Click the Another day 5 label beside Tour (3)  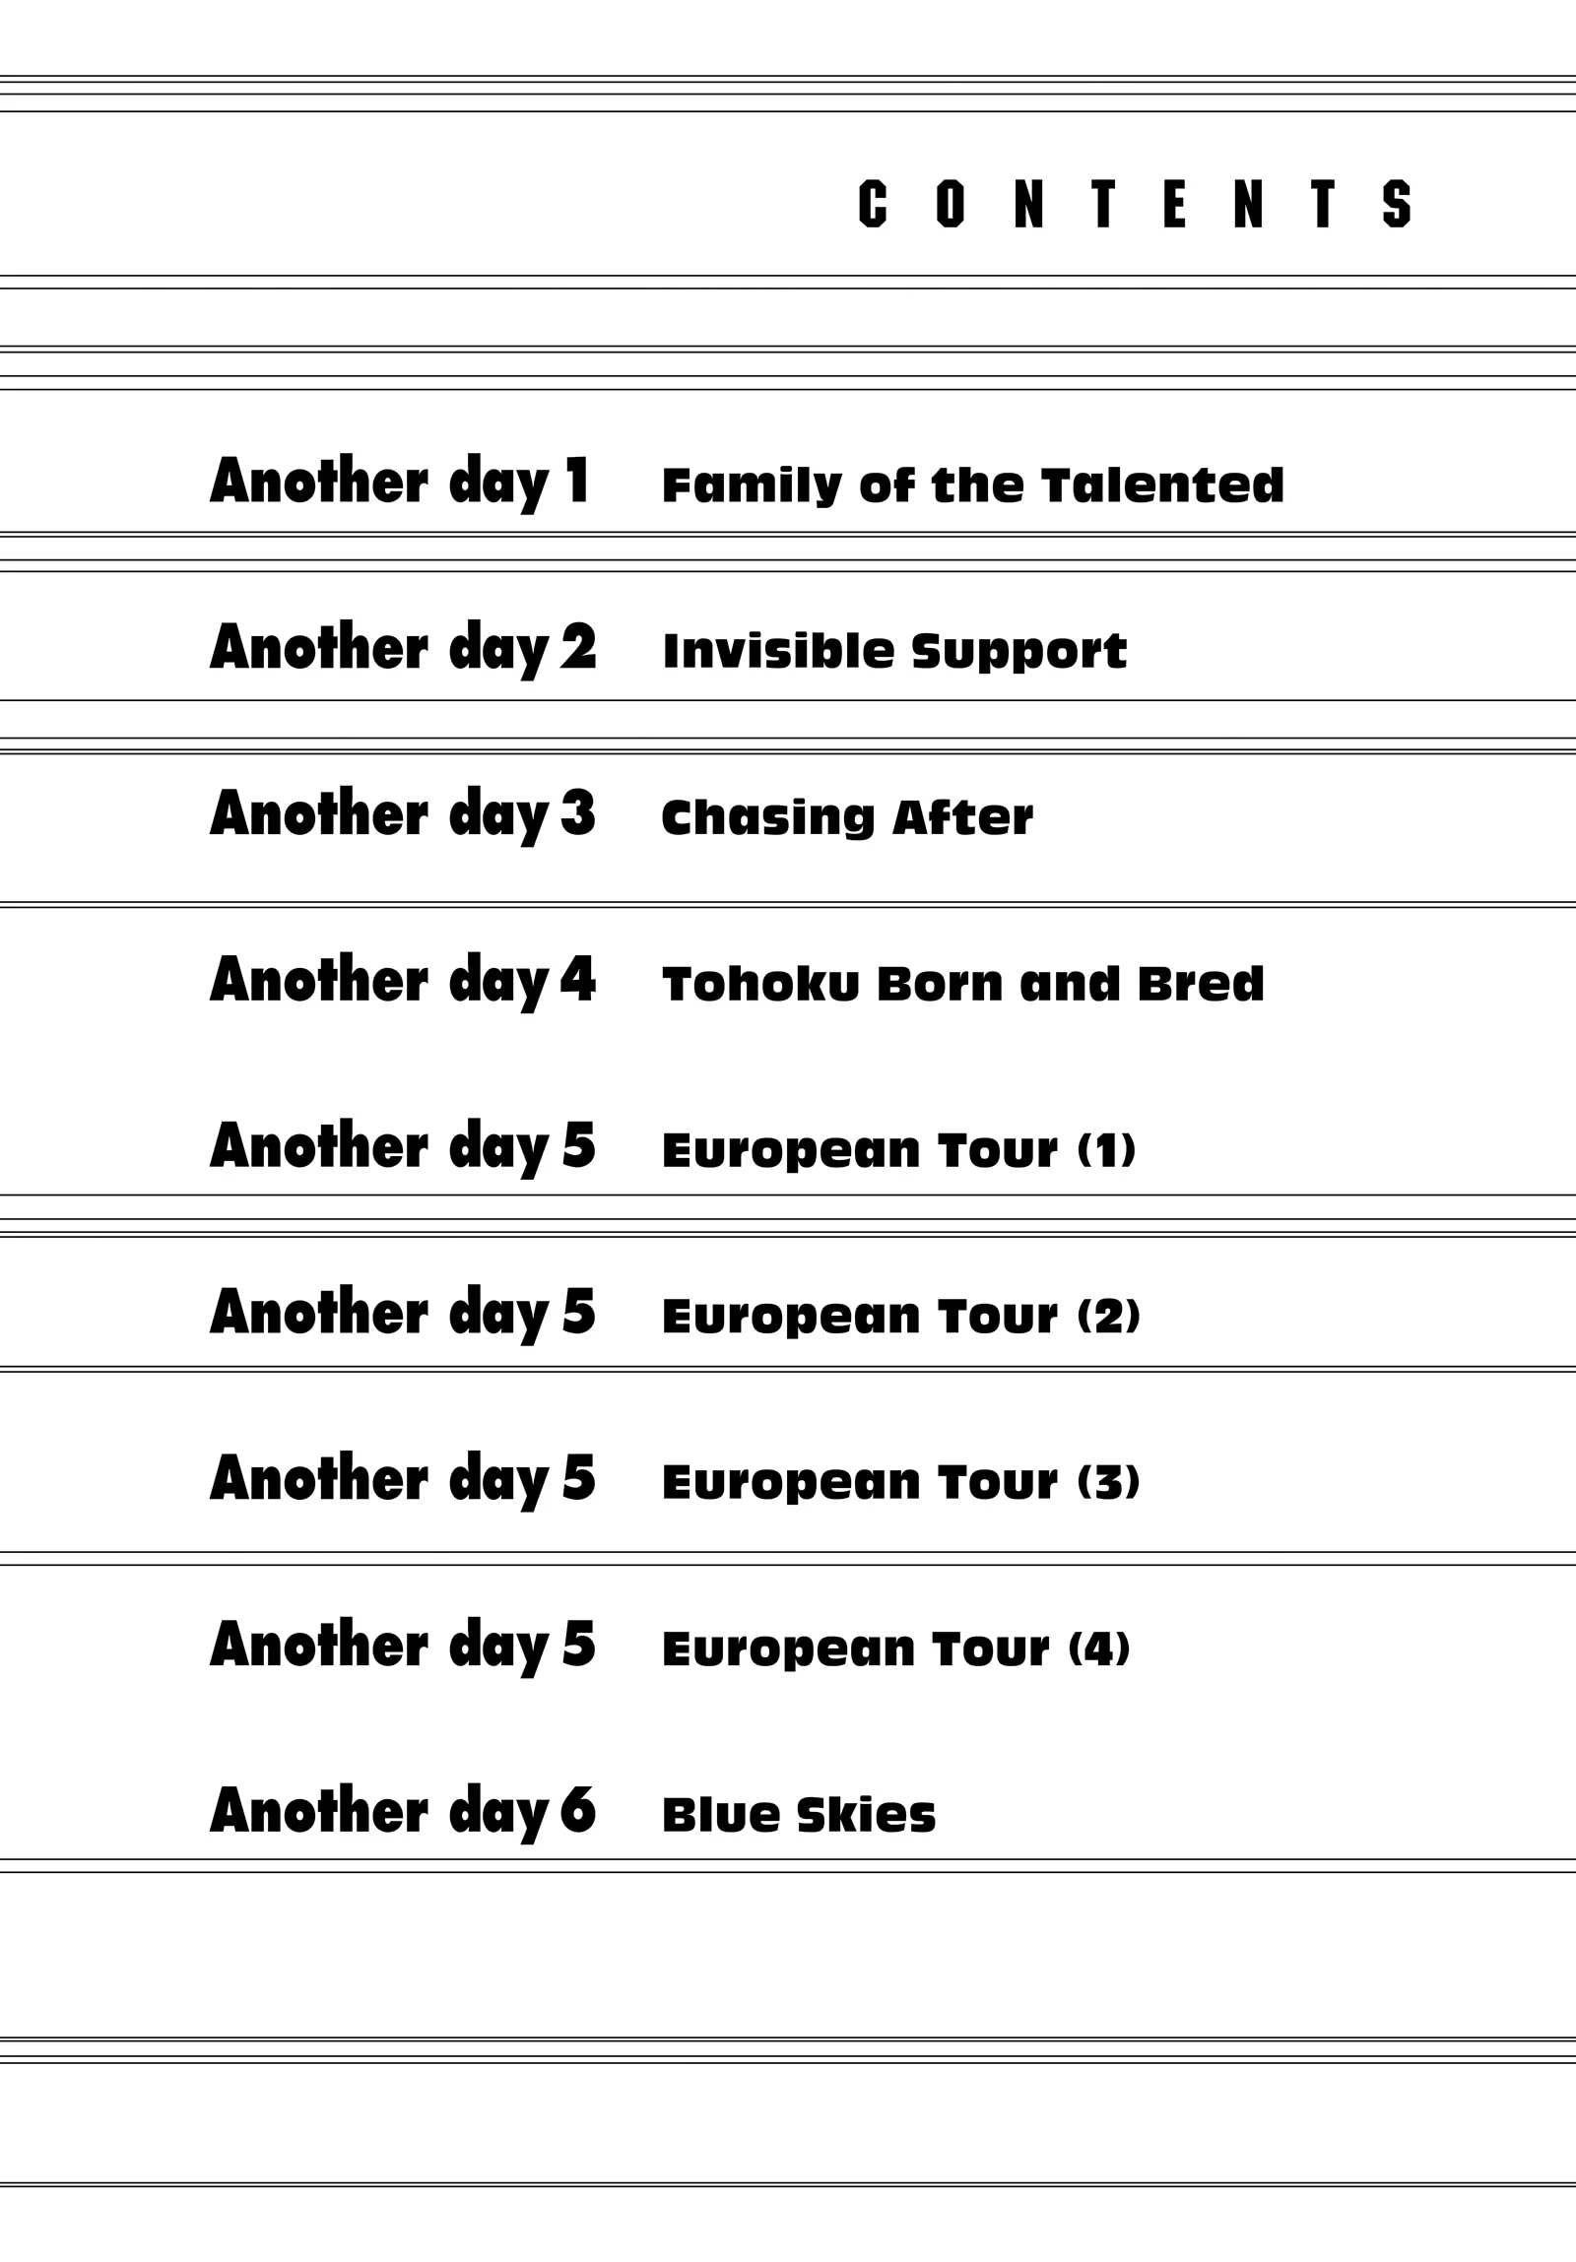(403, 1481)
